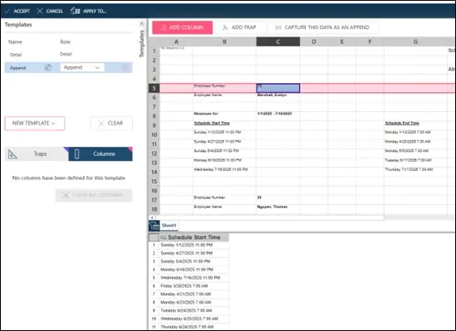This screenshot has height=331, width=456.
Task: Open the Append role dropdown
Action: [x=82, y=67]
